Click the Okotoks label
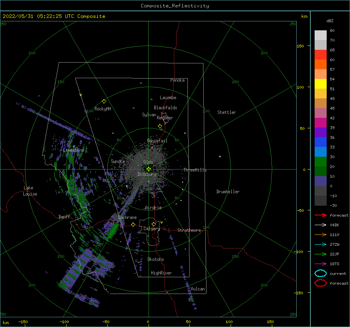Image resolution: width=350 pixels, height=327 pixels. click(x=156, y=259)
